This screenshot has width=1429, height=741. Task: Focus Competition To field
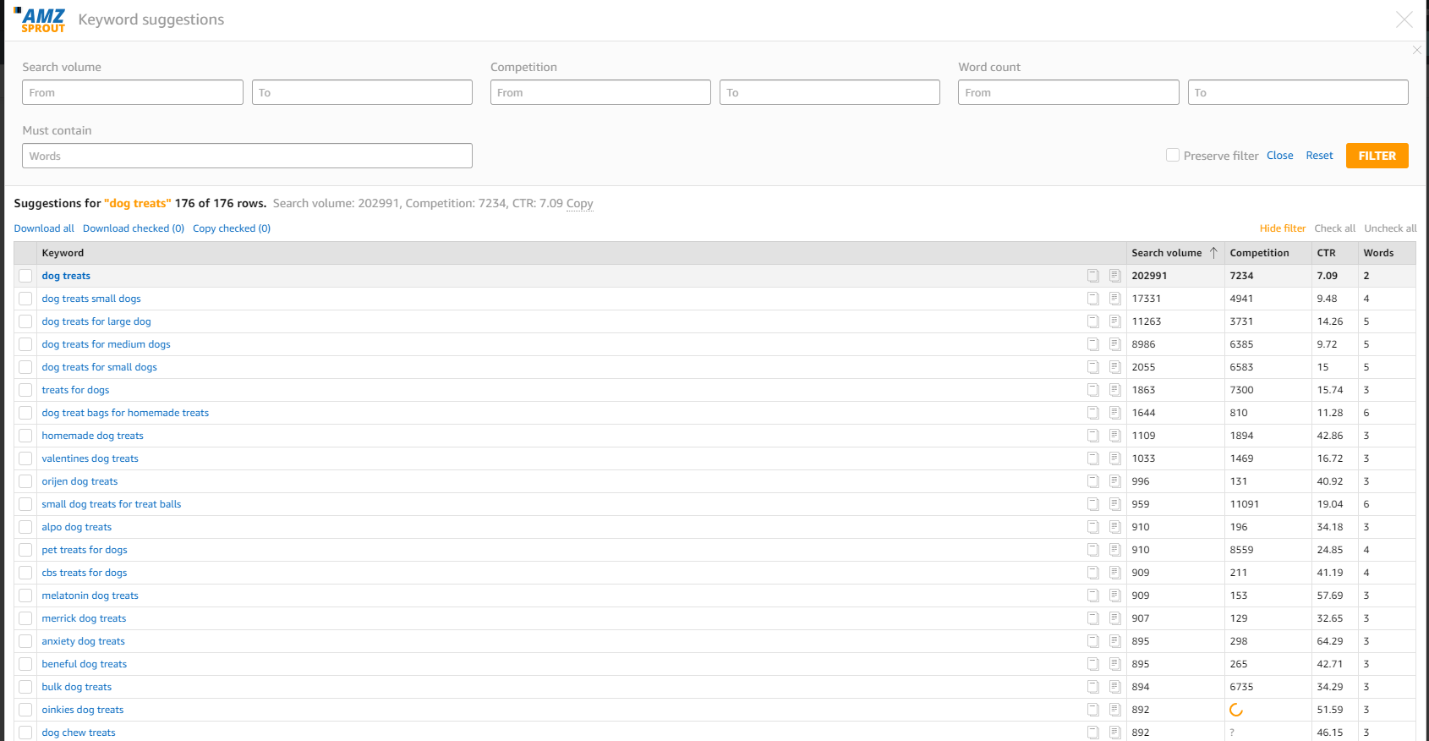click(x=829, y=92)
